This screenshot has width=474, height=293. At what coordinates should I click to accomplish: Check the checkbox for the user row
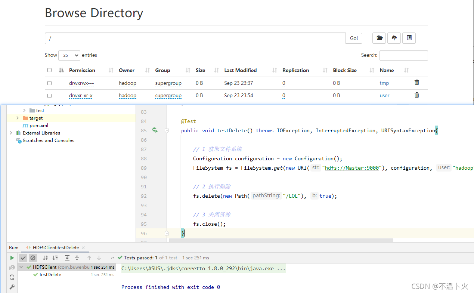(49, 96)
